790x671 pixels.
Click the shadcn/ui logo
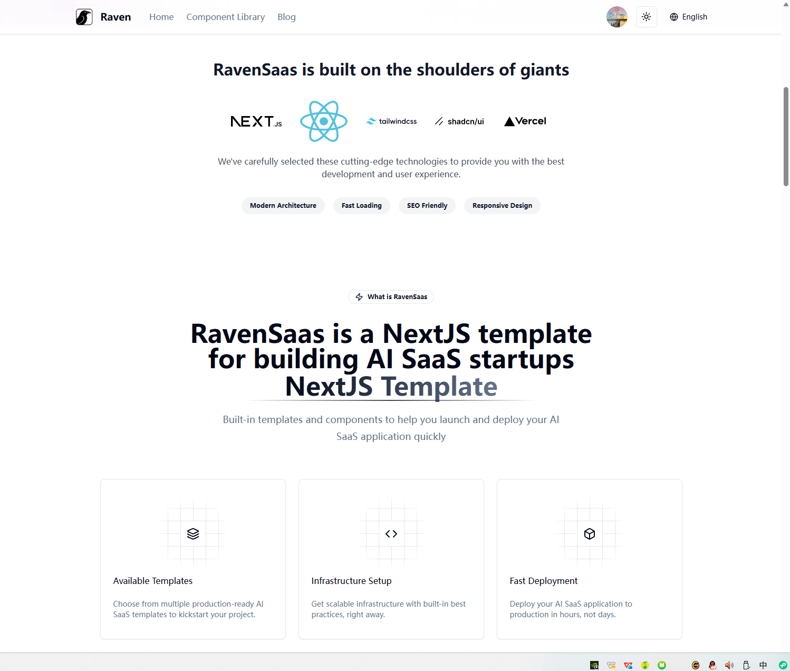click(459, 121)
